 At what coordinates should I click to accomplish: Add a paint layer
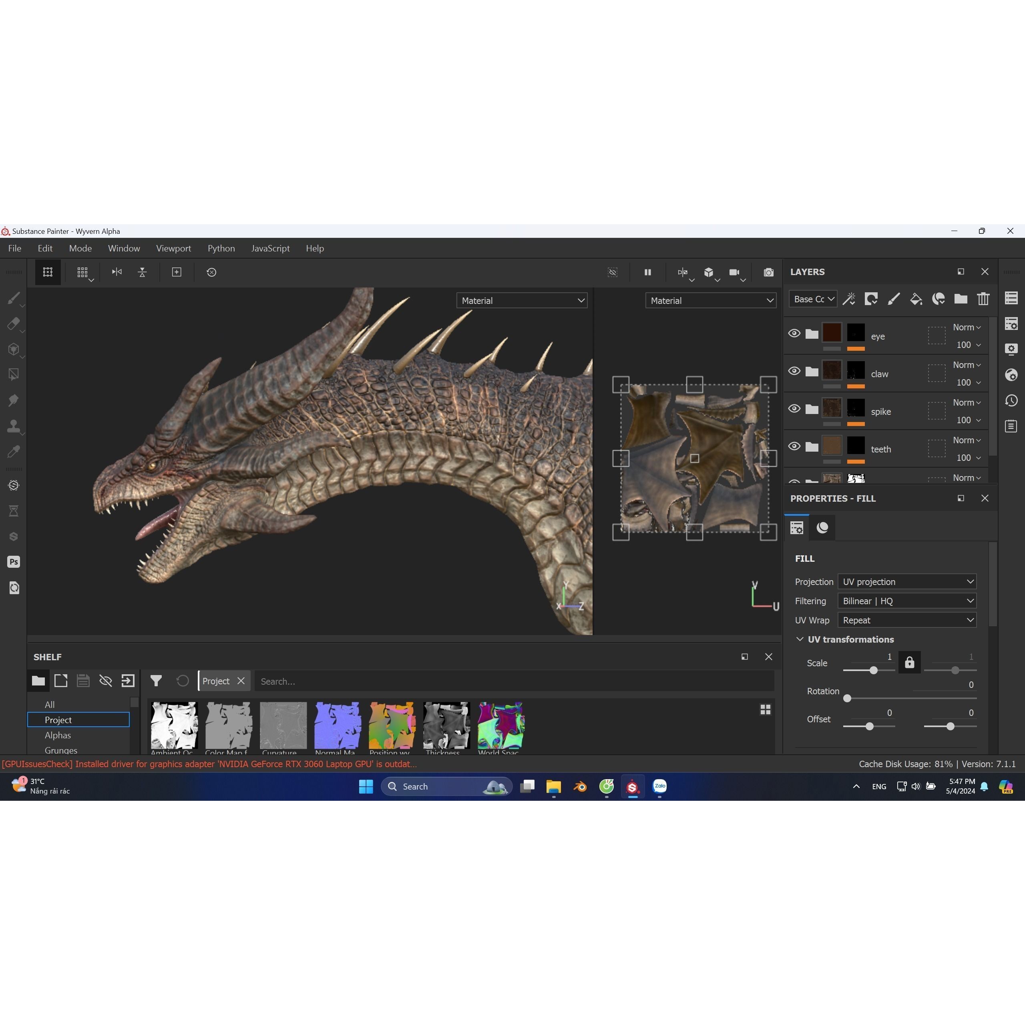pyautogui.click(x=894, y=299)
